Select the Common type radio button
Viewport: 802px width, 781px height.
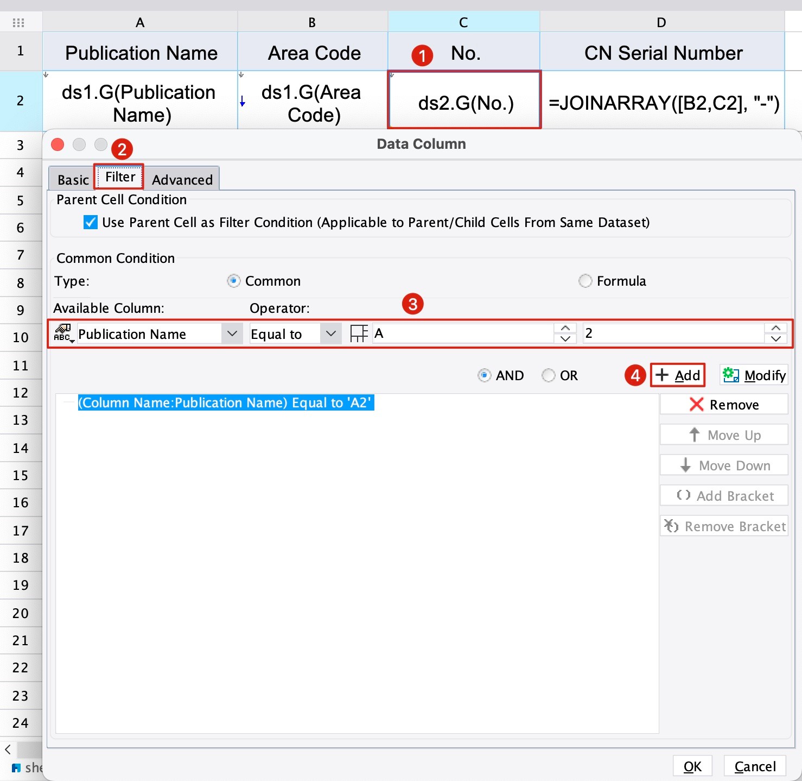234,281
